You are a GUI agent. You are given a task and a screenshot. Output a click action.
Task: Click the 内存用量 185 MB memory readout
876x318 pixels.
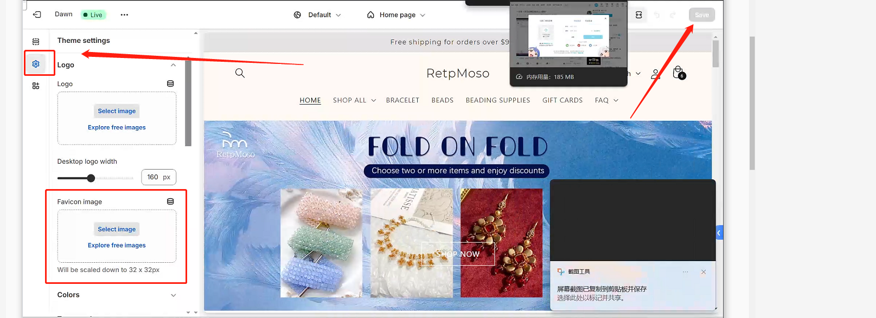(545, 77)
